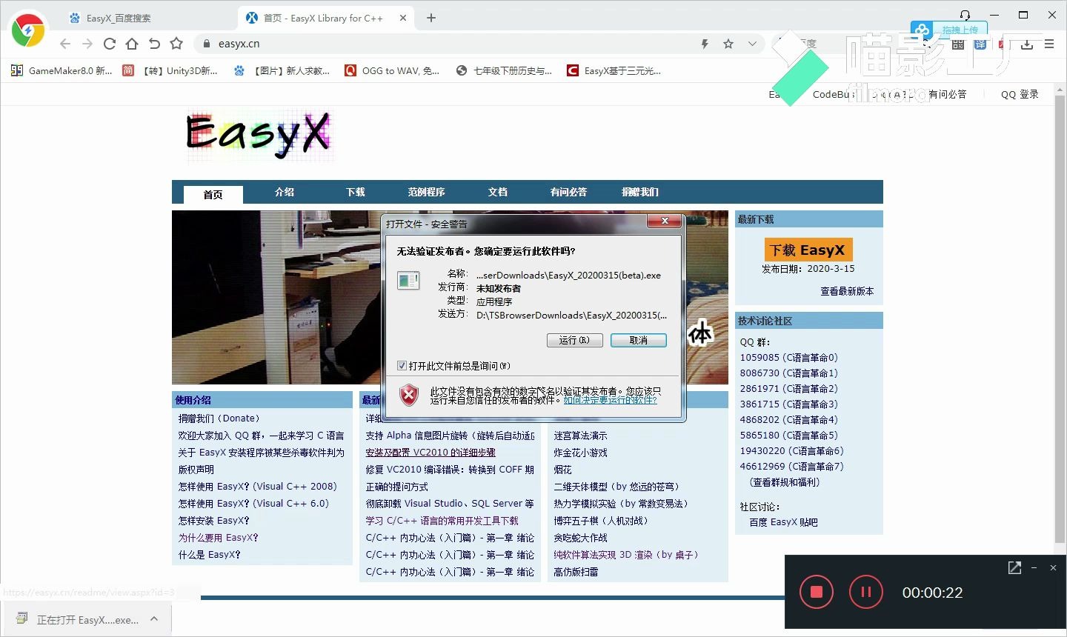Select the 范例程序 navigation tab
Screen dimensions: 1067x637
[x=427, y=192]
